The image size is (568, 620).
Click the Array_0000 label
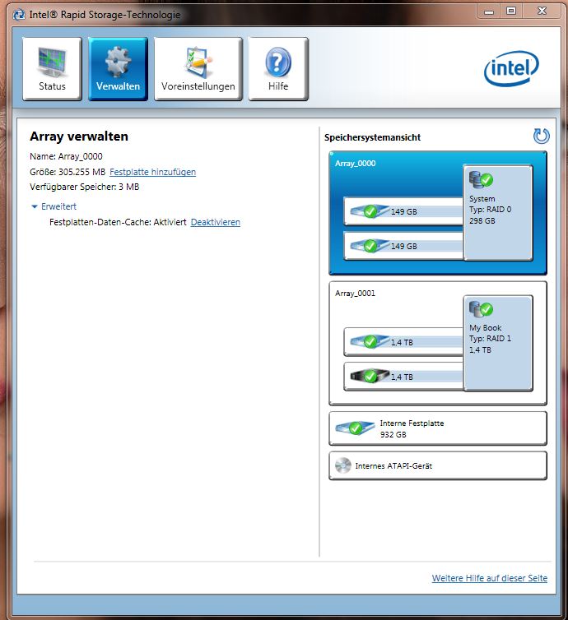[355, 164]
